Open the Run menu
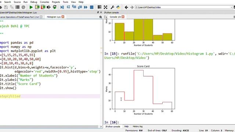The height and width of the screenshot is (132, 235). coord(25,2)
